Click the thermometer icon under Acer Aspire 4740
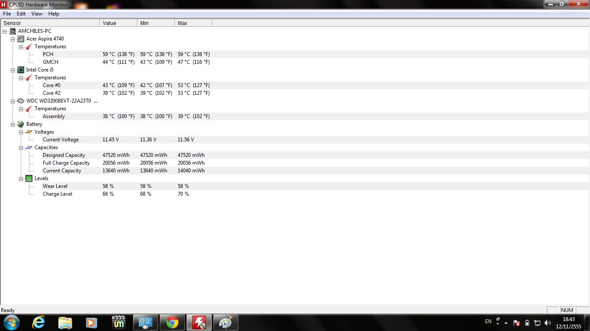This screenshot has width=590, height=331. pyautogui.click(x=29, y=47)
